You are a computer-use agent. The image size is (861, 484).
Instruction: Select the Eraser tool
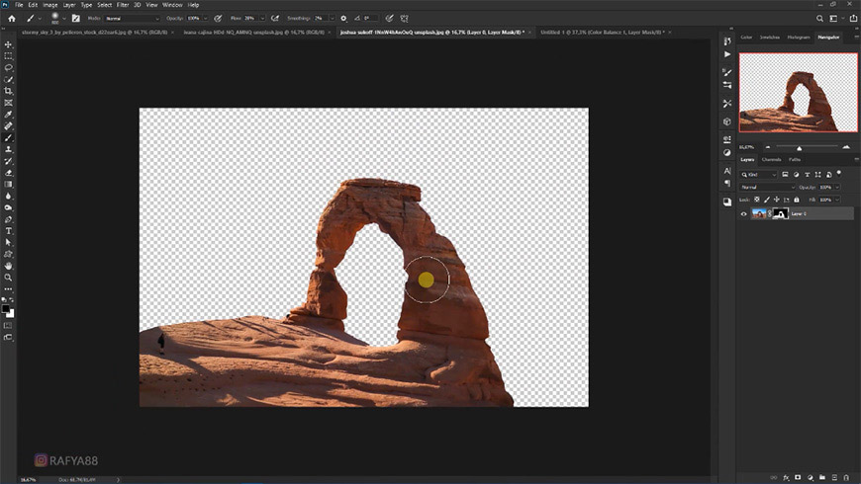(x=8, y=173)
